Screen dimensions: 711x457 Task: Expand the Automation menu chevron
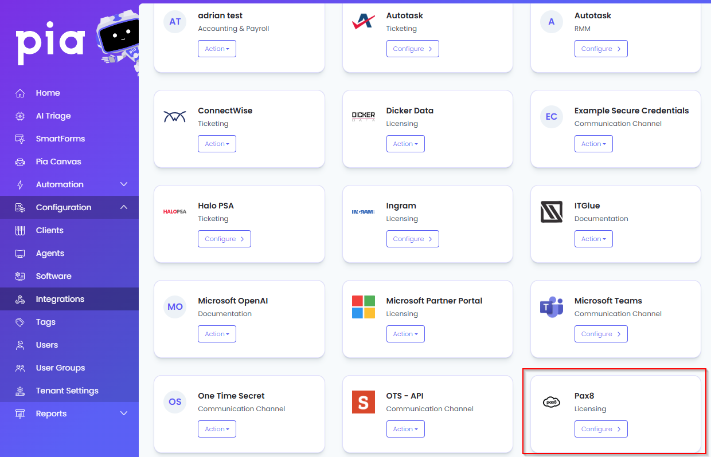point(124,184)
